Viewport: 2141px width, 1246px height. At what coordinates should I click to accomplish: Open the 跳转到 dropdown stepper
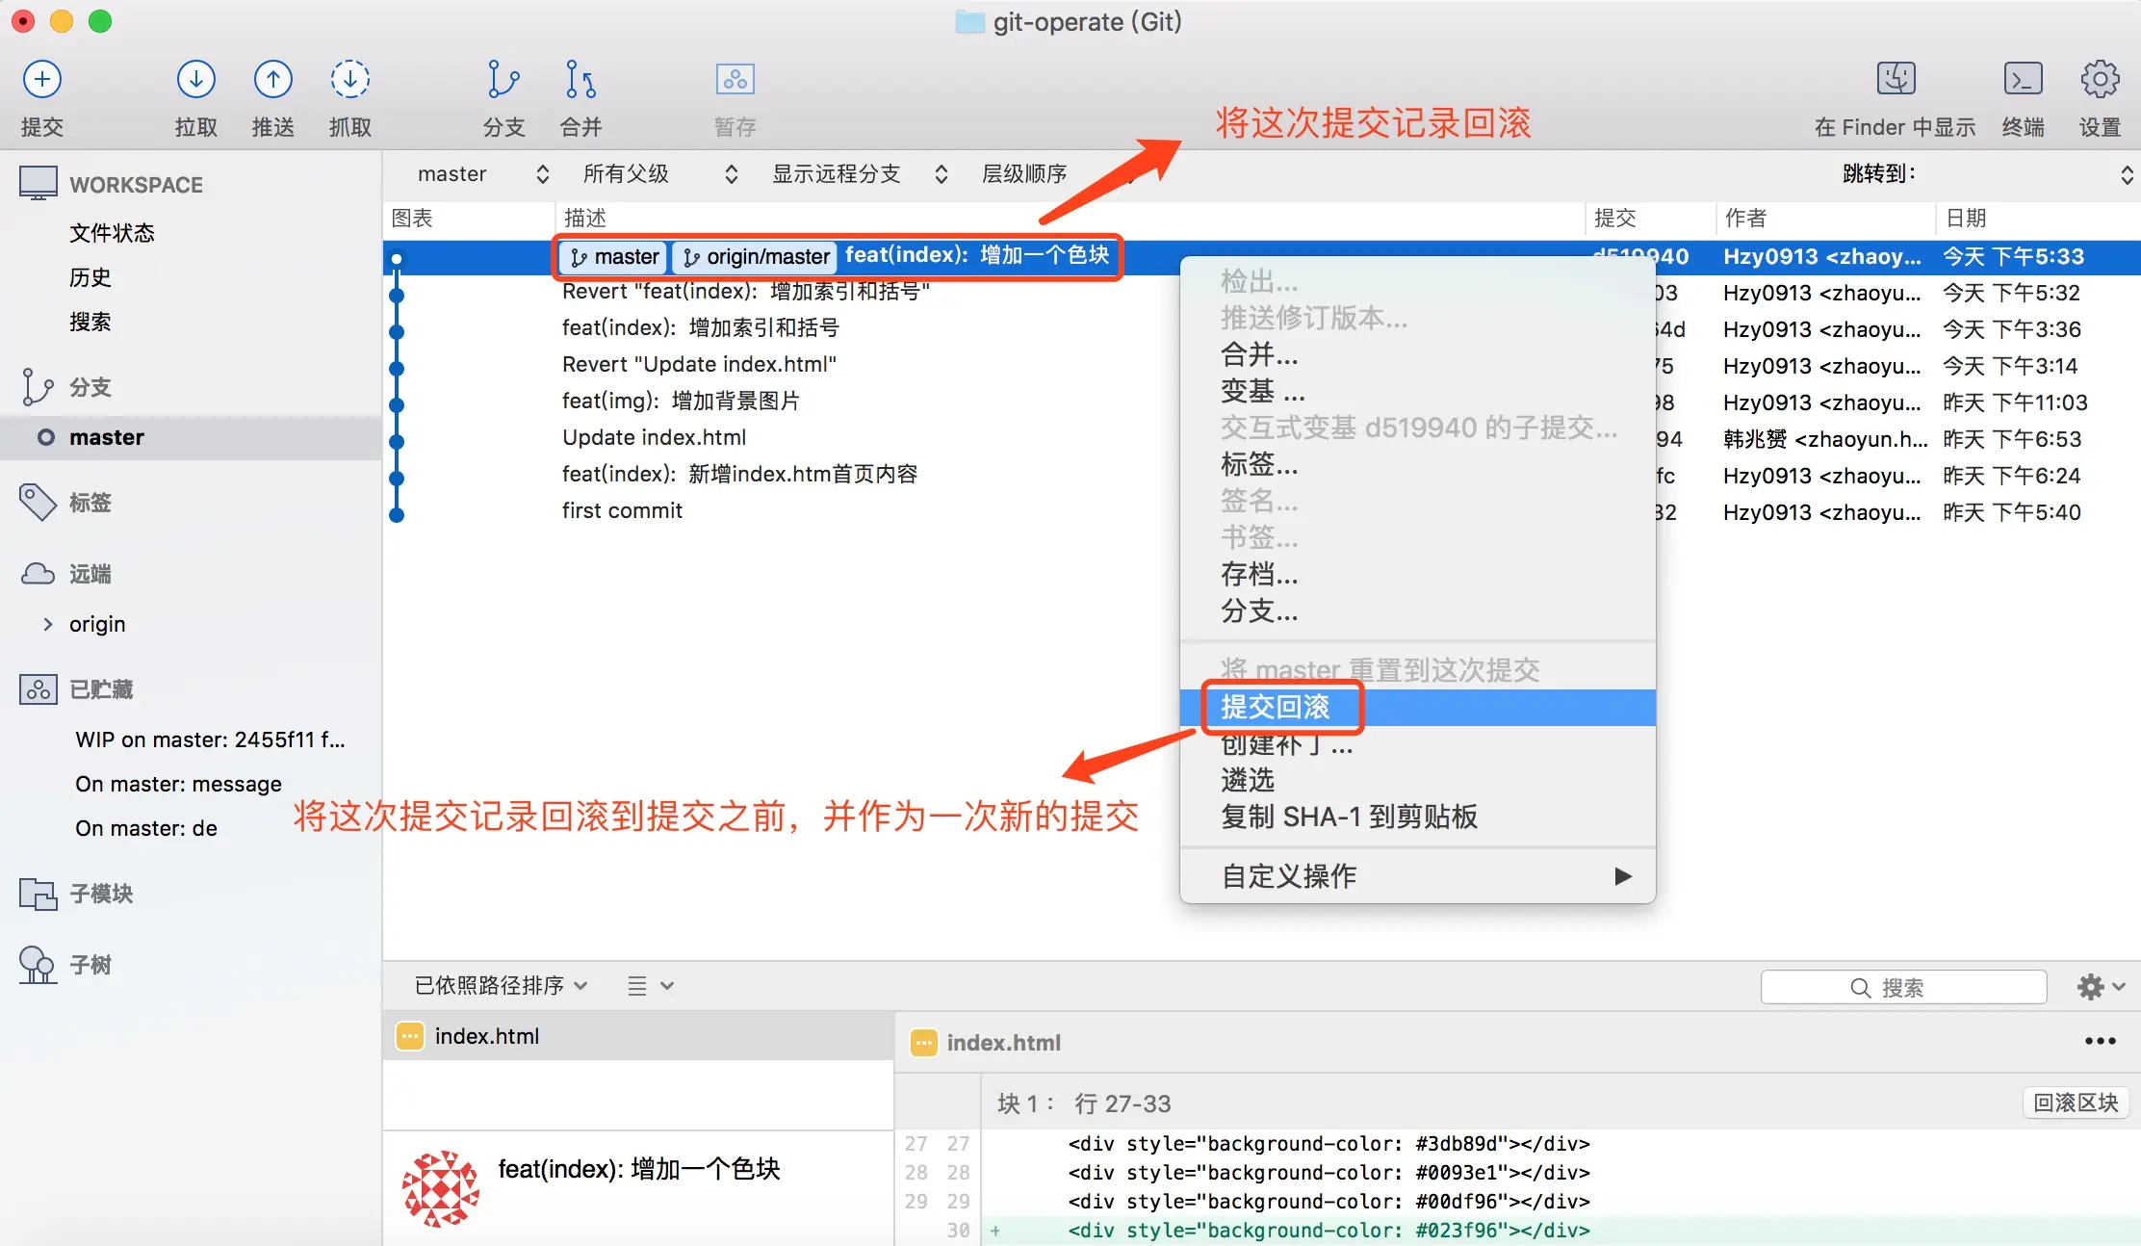click(x=2127, y=174)
